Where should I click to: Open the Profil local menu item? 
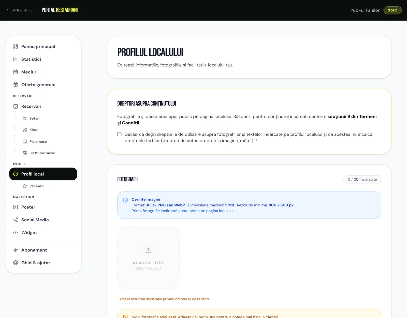(43, 174)
